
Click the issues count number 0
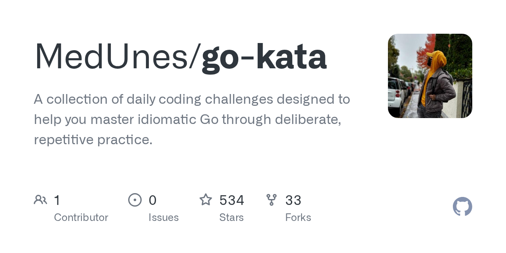152,200
